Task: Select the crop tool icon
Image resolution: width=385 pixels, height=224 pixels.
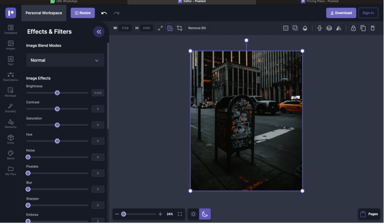Action: 180,28
